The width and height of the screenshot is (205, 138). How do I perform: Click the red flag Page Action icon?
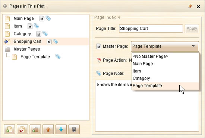click(99, 60)
